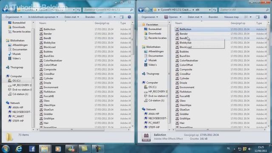Open Organiseren menu in the right window
Image resolution: width=272 pixels, height=153 pixels.
point(150,17)
